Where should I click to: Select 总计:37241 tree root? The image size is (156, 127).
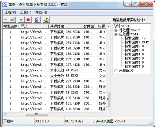(122, 26)
